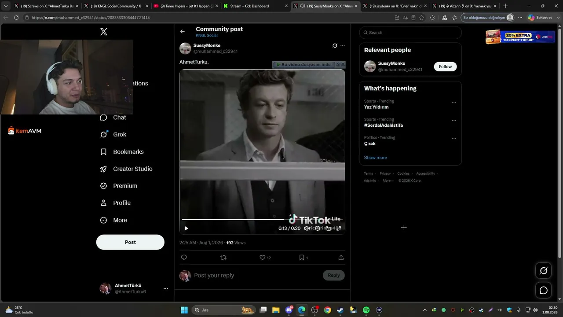Share the post
The width and height of the screenshot is (563, 317).
click(341, 258)
